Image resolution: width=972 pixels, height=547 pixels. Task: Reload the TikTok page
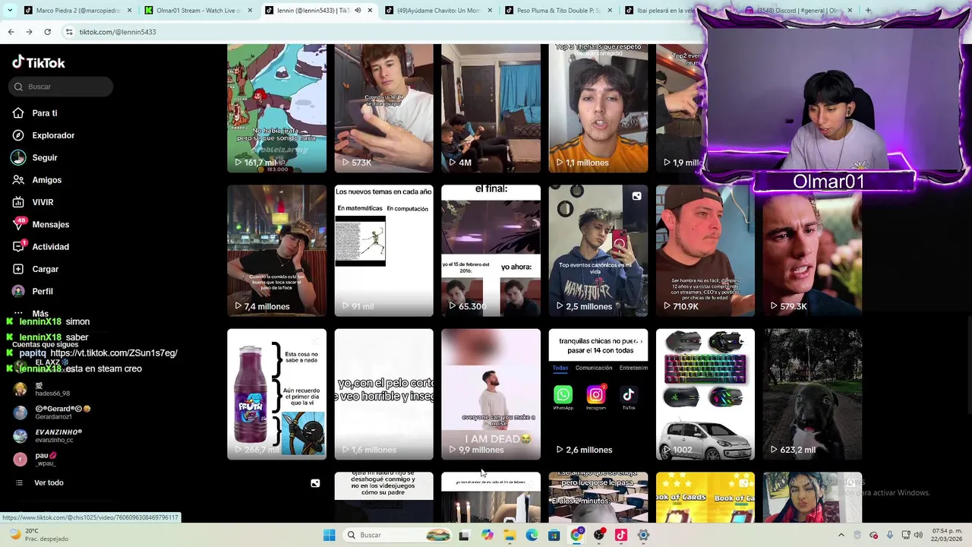47,32
